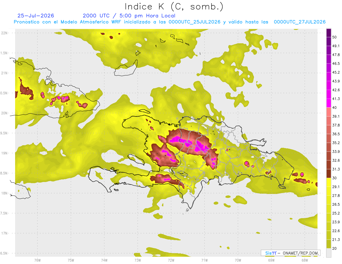342x264 pixels.
Task: Click the "42.6" color scale value
Action: coord(336,90)
